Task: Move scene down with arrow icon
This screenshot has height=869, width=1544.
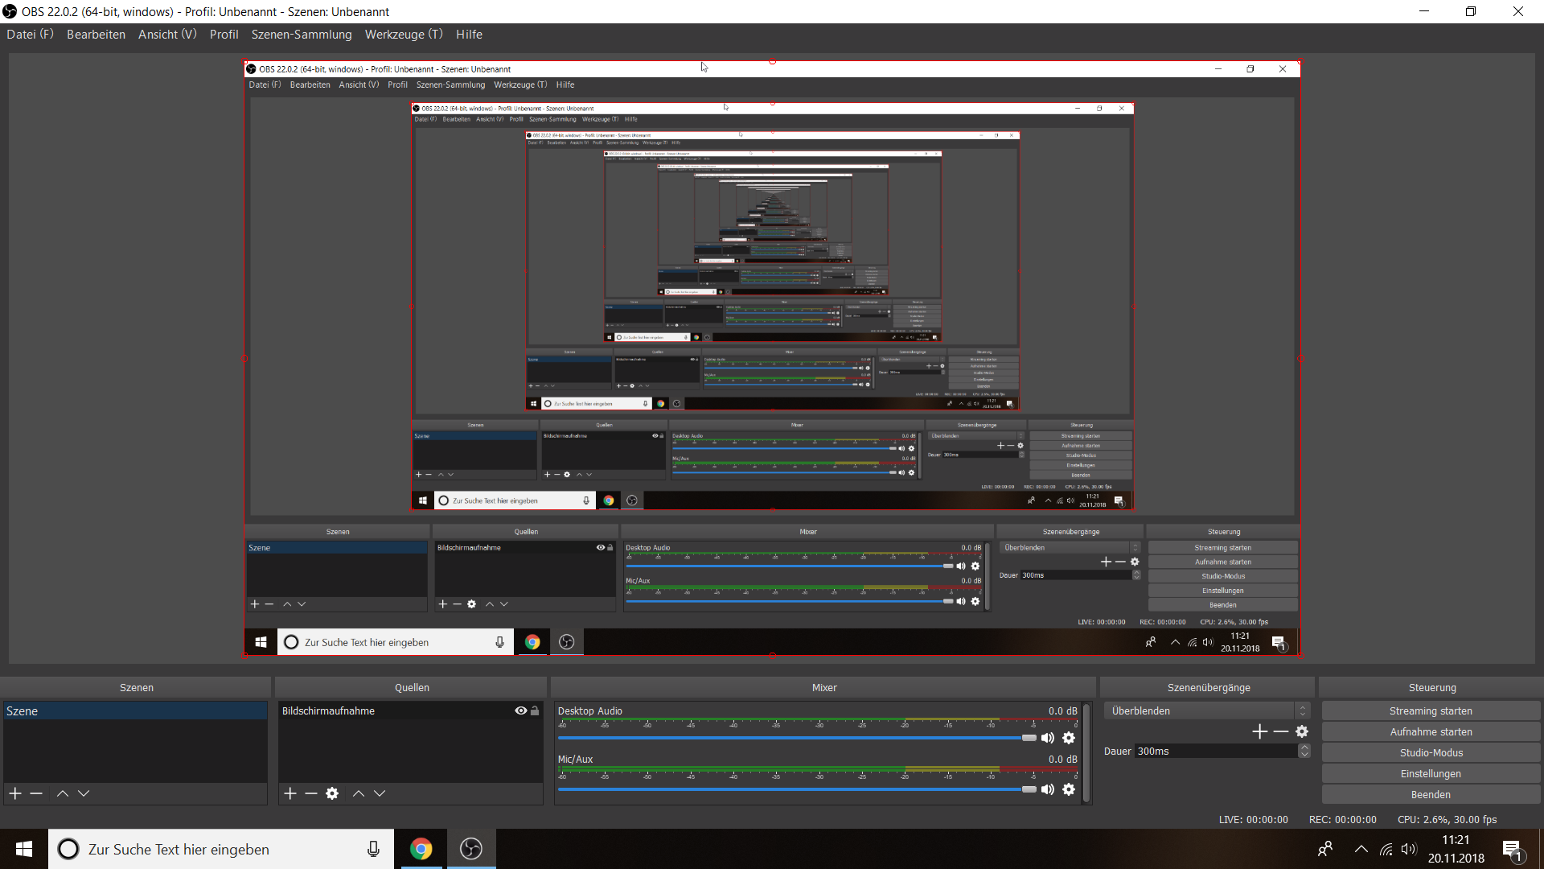Action: (x=84, y=793)
